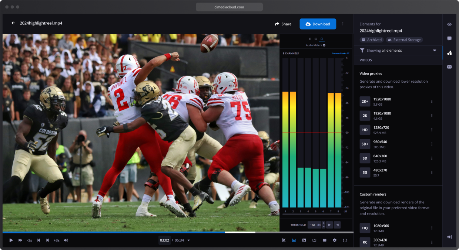This screenshot has height=250, width=459.
Task: Open options for the 3G 480x270 proxy
Action: coord(432,172)
